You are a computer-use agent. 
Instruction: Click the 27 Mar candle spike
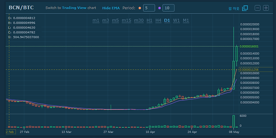(x=111, y=107)
